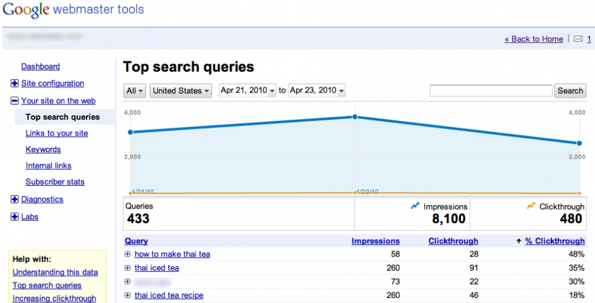The height and width of the screenshot is (303, 595).
Task: Open the United States country dropdown
Action: [x=180, y=91]
